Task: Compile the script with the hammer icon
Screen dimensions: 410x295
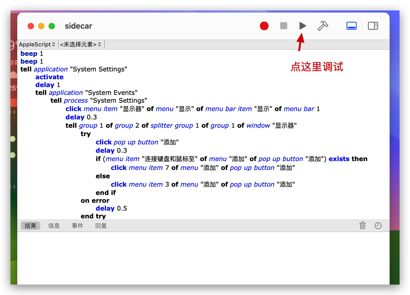Action: tap(323, 26)
